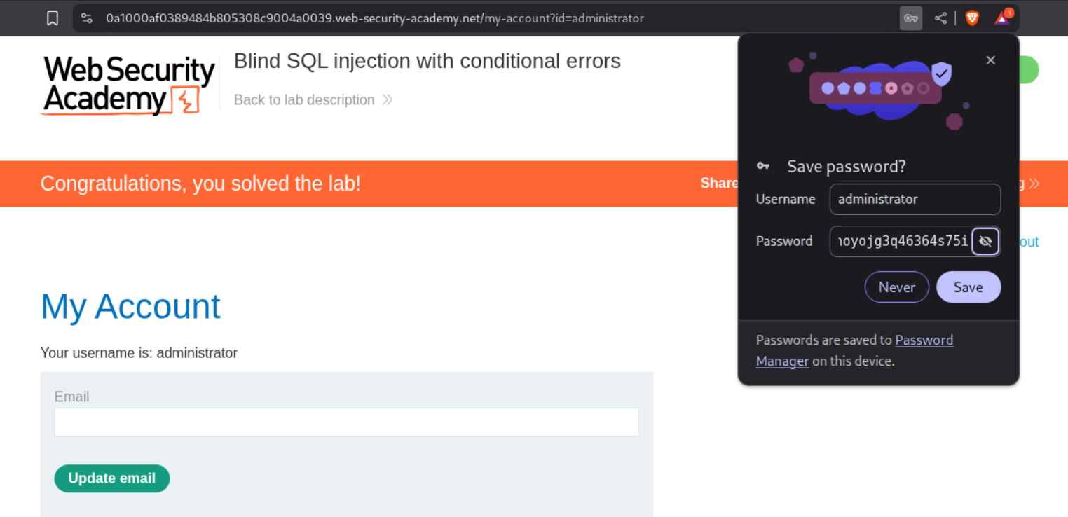Click the Web Security Academy logo
The height and width of the screenshot is (517, 1068).
[129, 85]
